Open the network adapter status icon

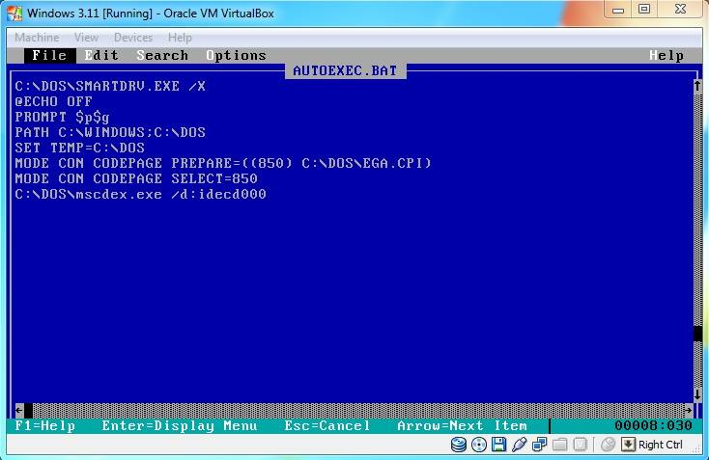pyautogui.click(x=538, y=445)
